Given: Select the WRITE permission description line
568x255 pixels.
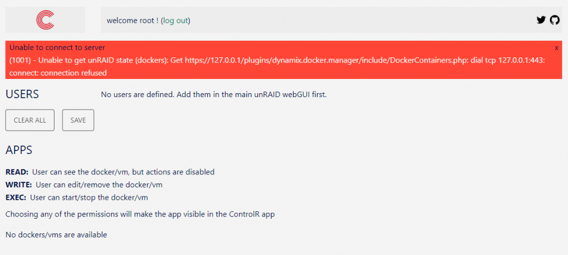Looking at the screenshot, I should [83, 185].
